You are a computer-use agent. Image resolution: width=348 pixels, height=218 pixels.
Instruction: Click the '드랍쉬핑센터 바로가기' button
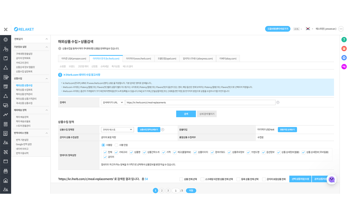[278, 29]
